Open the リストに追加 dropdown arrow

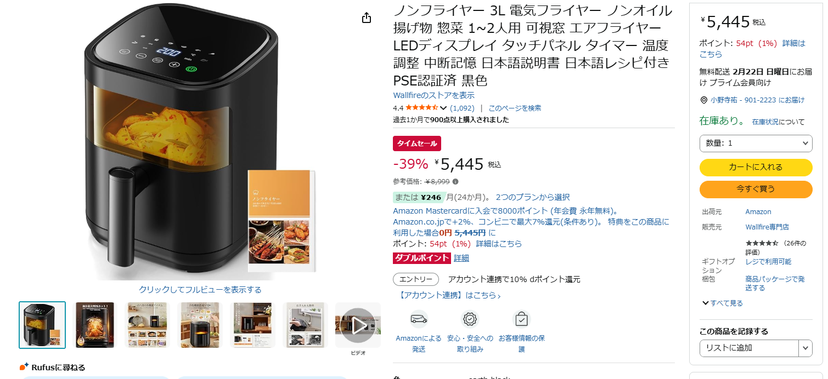805,348
